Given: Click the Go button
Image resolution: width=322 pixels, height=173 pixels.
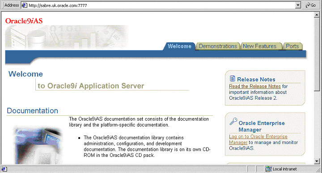Looking at the screenshot, I should [311, 5].
